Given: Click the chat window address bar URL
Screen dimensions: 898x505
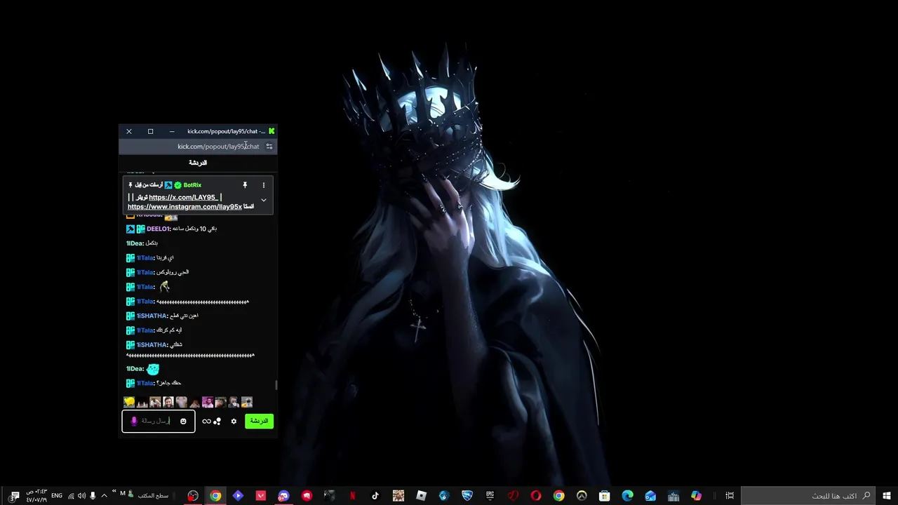Looking at the screenshot, I should [x=218, y=147].
